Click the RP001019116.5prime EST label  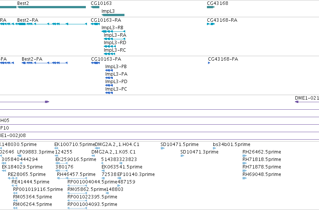click(x=38, y=189)
